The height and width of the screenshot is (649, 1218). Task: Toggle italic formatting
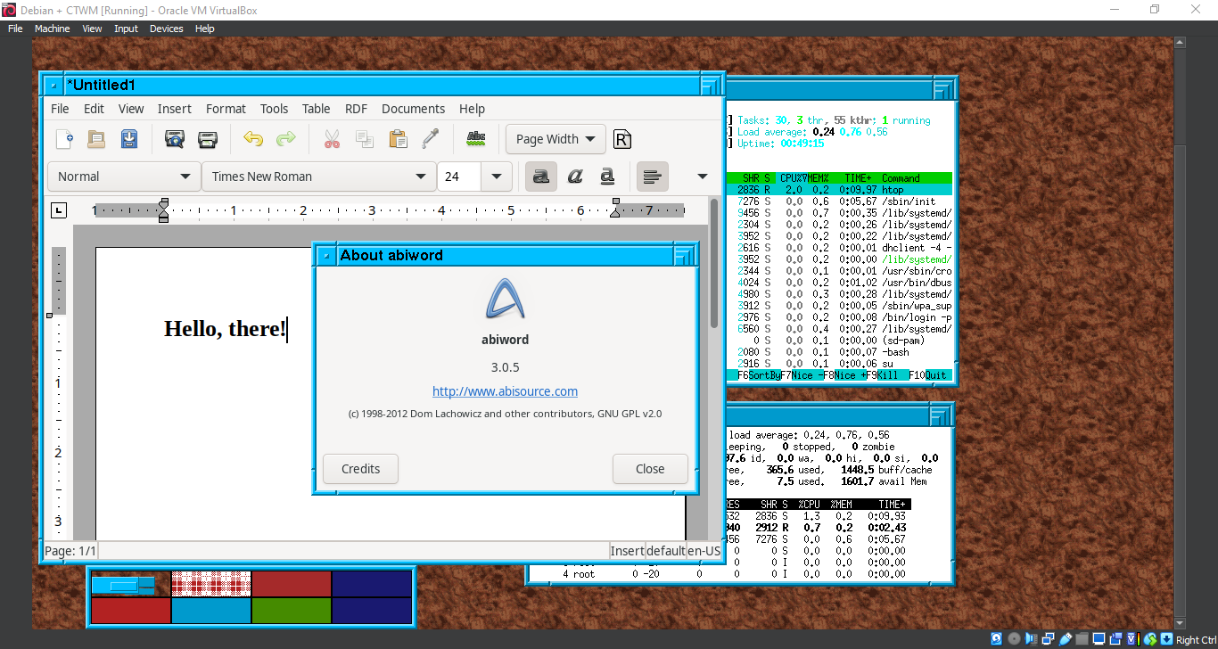pyautogui.click(x=573, y=177)
